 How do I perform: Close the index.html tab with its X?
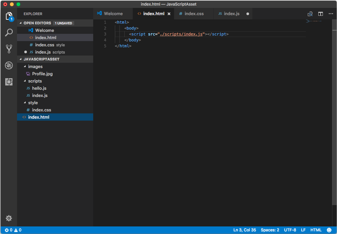(x=169, y=14)
